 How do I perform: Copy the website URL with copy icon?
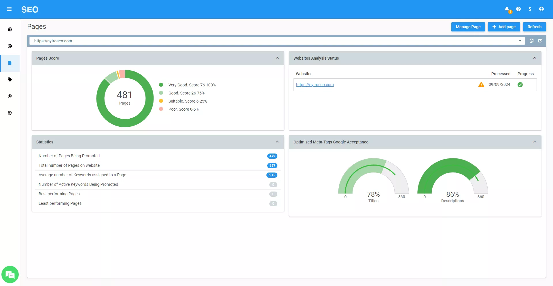[x=532, y=41]
